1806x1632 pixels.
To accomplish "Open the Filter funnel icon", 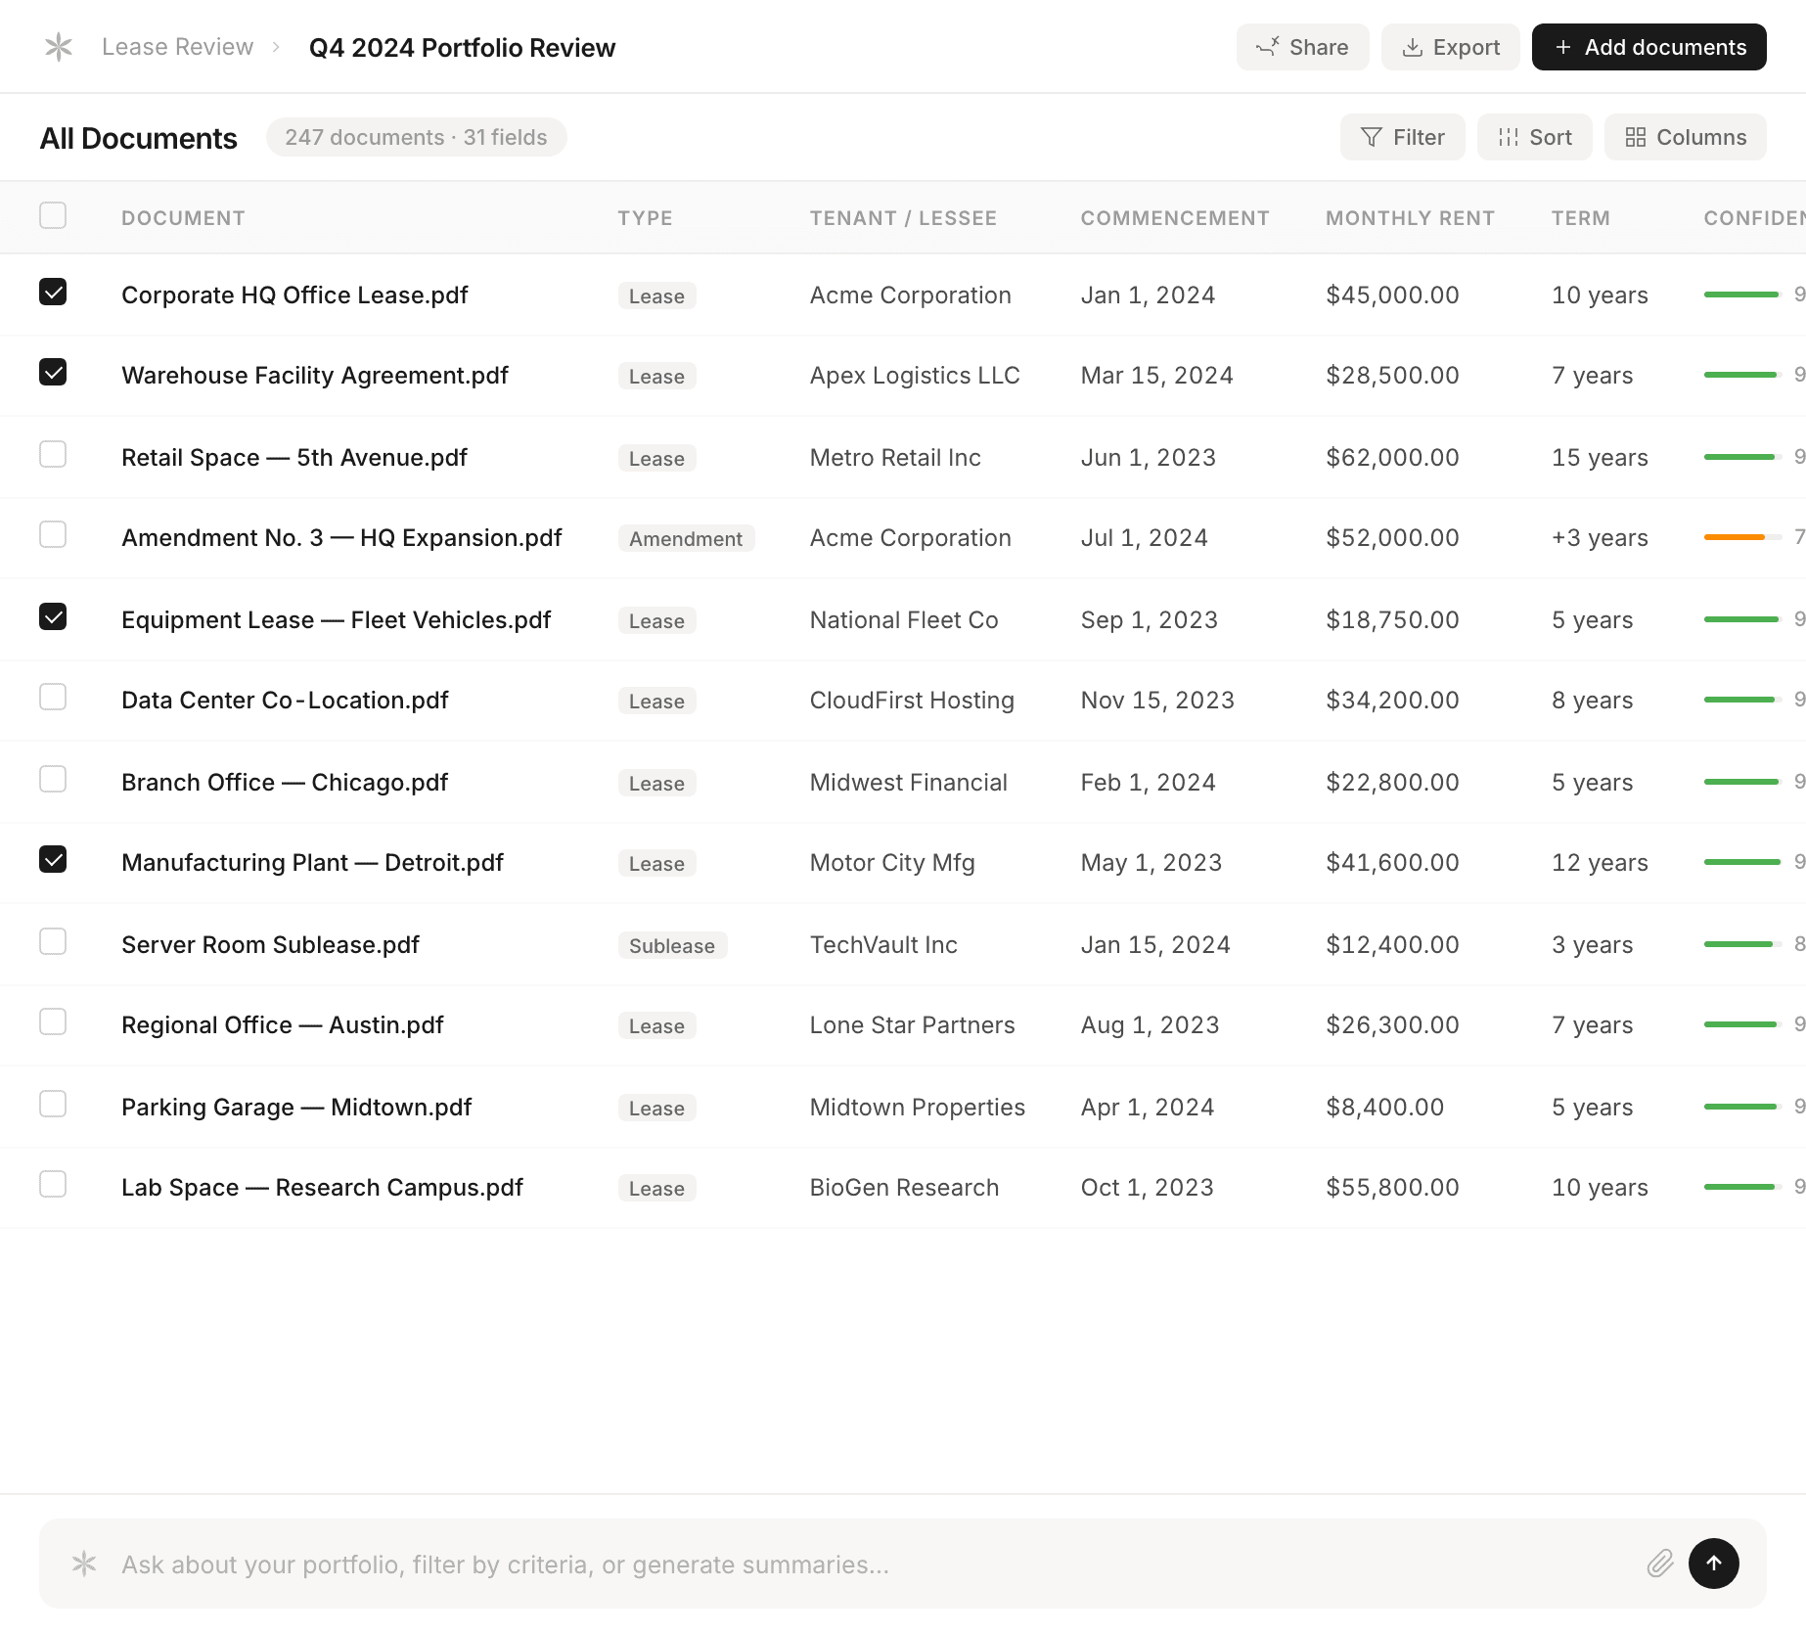I will pos(1373,137).
